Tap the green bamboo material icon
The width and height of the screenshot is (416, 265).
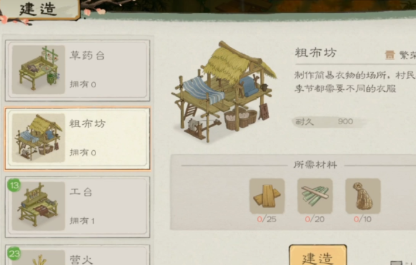point(315,196)
